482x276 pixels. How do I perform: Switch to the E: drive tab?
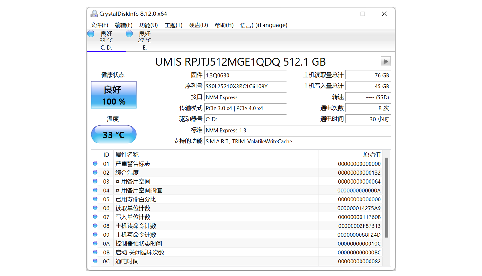(x=145, y=41)
